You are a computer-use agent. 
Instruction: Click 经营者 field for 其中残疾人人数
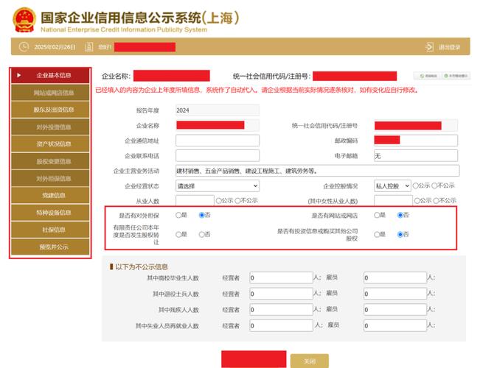point(281,310)
